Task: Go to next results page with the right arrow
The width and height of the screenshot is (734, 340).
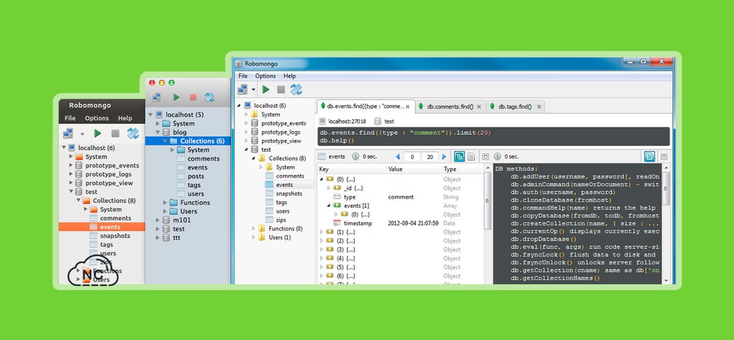Action: pos(445,157)
